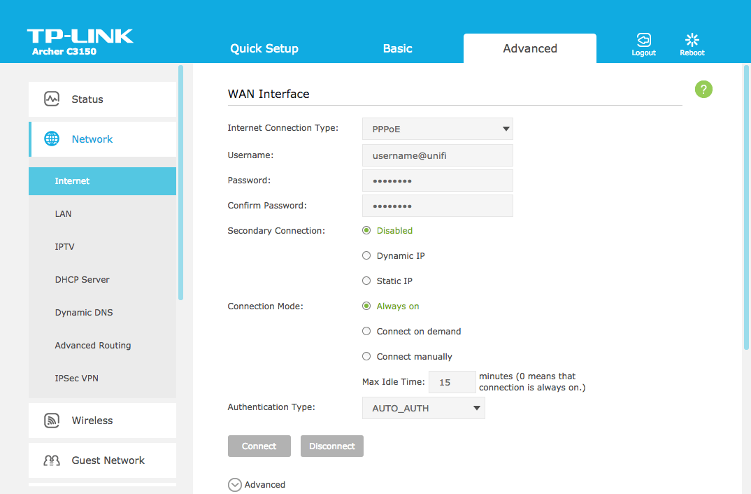Click the TP-LINK logo
Screen dimensions: 751x494
80,37
